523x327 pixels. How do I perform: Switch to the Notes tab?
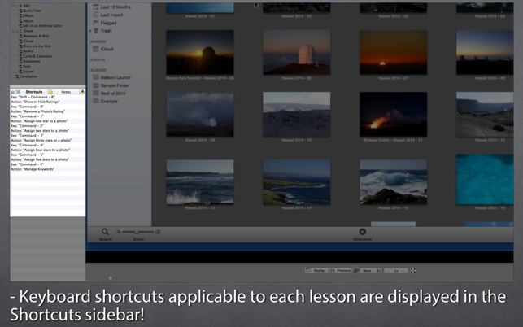(66, 92)
